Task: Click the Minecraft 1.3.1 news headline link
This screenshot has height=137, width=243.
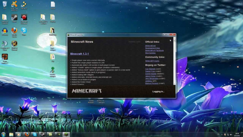Action: point(79,54)
